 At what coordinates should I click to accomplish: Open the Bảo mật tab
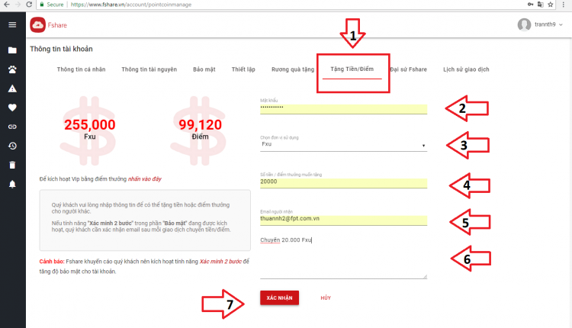tap(204, 69)
